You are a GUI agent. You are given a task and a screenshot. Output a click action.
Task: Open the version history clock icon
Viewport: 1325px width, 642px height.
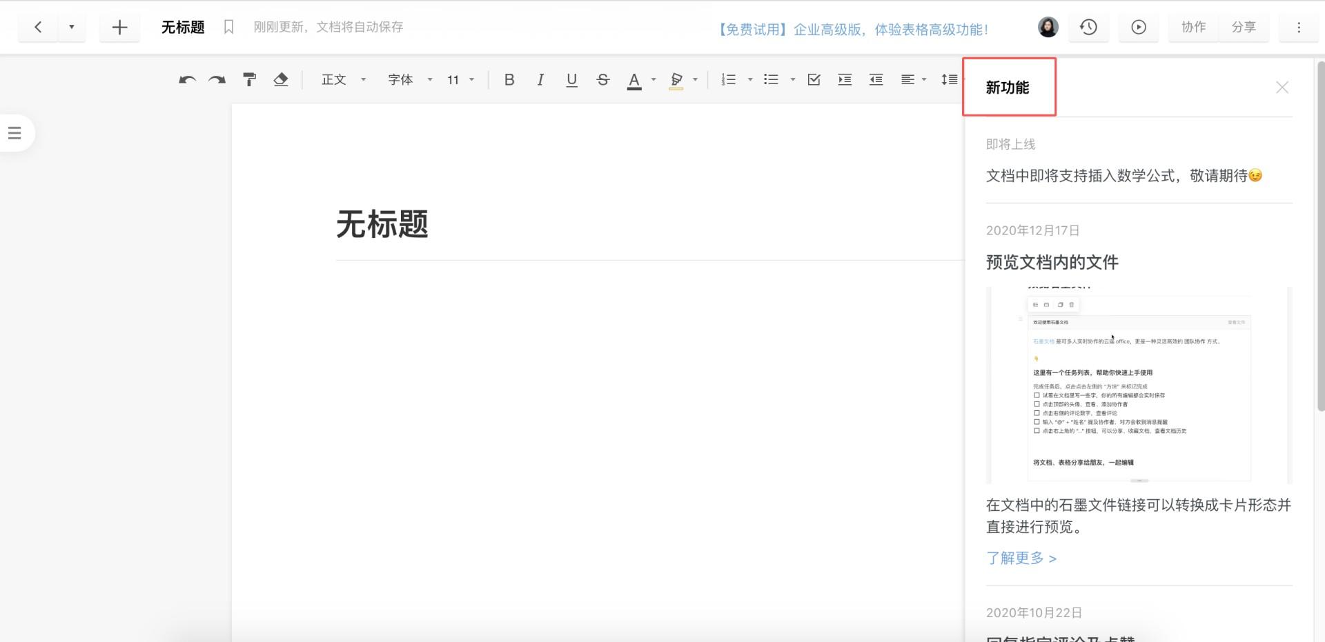point(1088,27)
